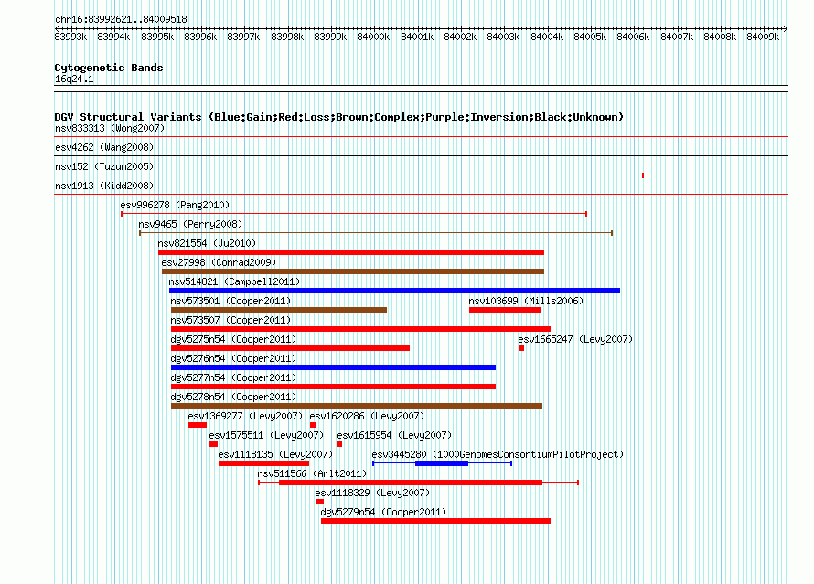Click the nsv833313 (Wong2007) variant label
This screenshot has width=814, height=584.
pyautogui.click(x=110, y=128)
